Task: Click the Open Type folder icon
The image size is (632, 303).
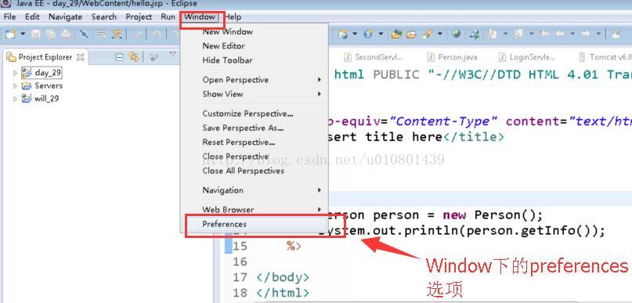Action: tap(396, 34)
